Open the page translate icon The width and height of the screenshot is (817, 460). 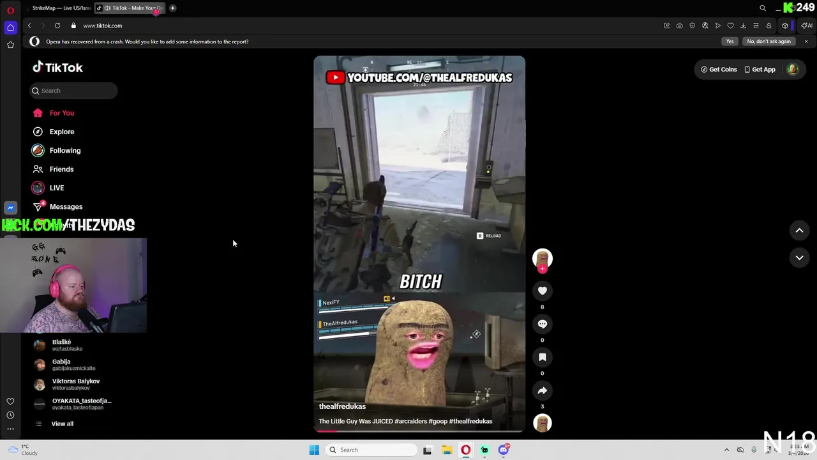pos(705,26)
